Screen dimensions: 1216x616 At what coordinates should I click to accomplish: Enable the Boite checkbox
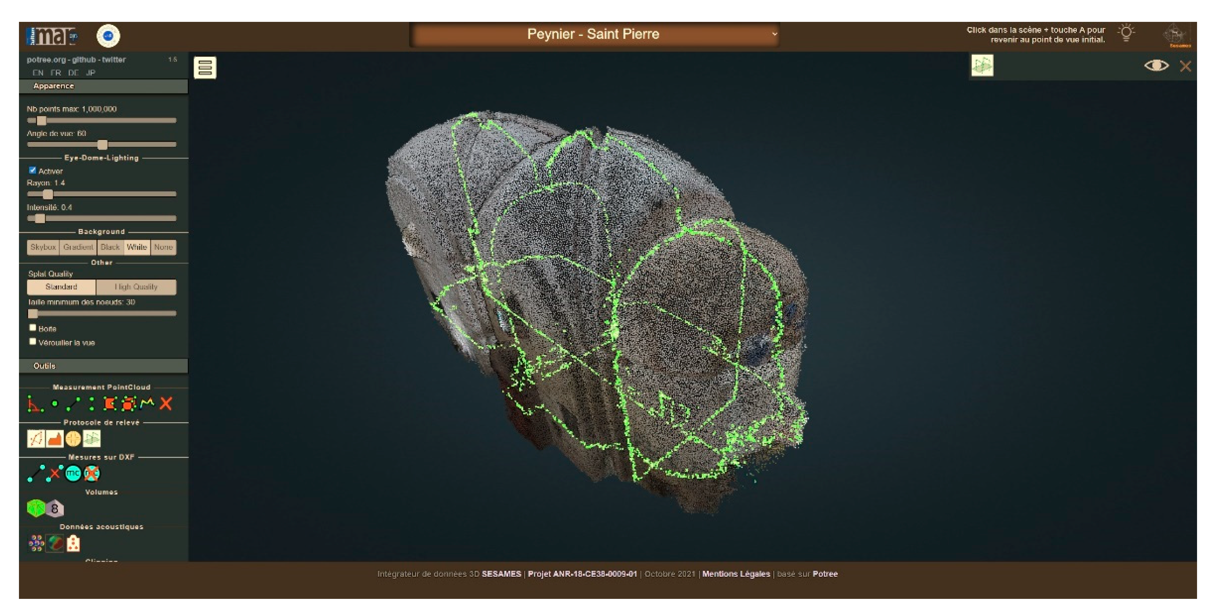[x=32, y=328]
